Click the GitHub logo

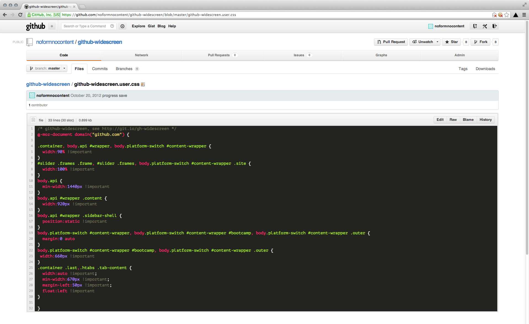click(36, 26)
